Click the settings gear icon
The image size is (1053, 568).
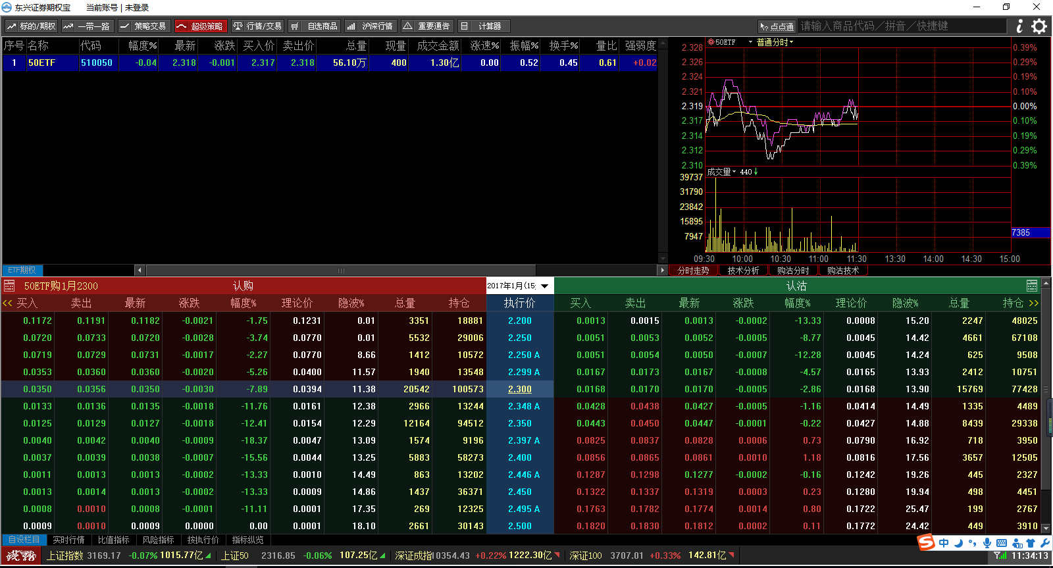1039,26
